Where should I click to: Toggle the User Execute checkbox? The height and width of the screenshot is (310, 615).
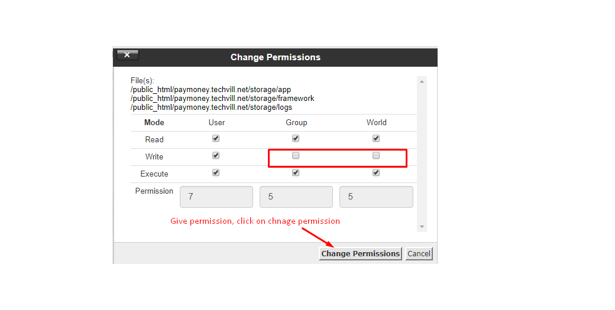216,173
